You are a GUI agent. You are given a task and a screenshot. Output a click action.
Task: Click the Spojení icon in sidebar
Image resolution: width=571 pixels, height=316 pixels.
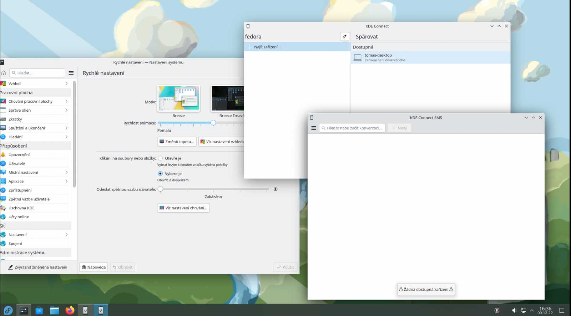pyautogui.click(x=3, y=244)
